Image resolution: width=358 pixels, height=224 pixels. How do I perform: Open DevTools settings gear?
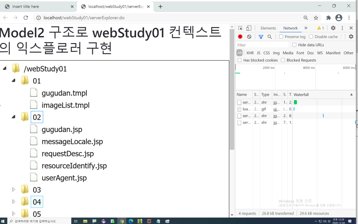[x=333, y=28]
